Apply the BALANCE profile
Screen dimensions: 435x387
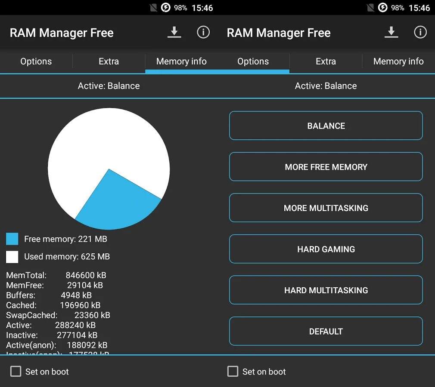pyautogui.click(x=326, y=126)
